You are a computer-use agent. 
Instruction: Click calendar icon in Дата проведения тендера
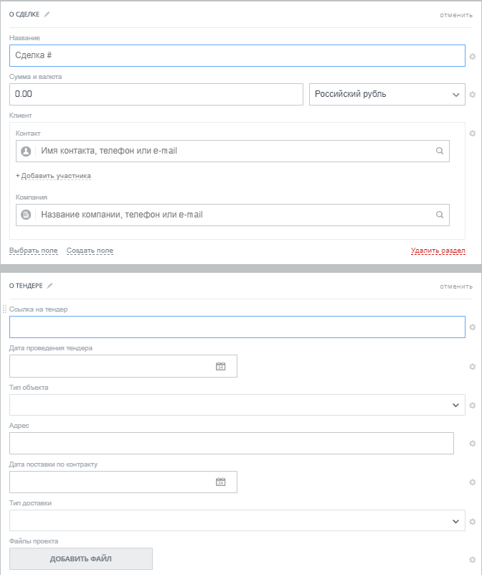pos(221,366)
